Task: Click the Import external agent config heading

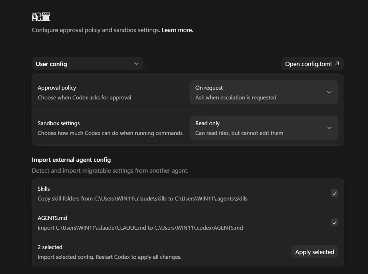Action: point(71,160)
